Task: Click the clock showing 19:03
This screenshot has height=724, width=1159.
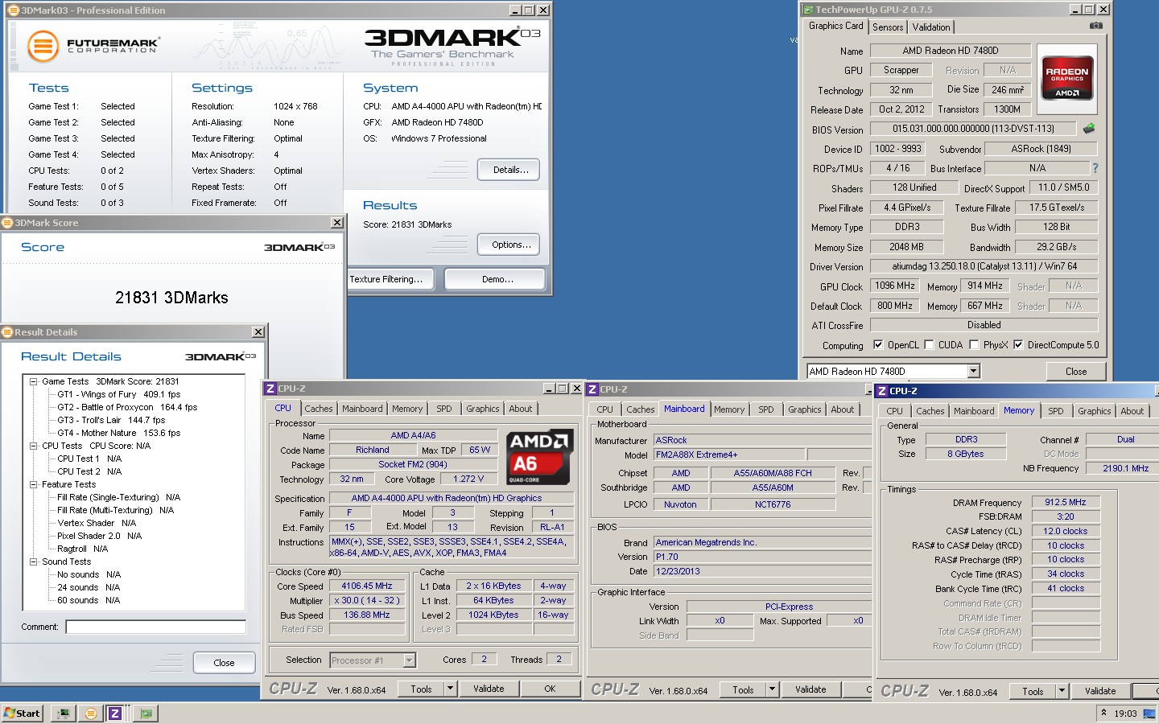Action: 1125,714
